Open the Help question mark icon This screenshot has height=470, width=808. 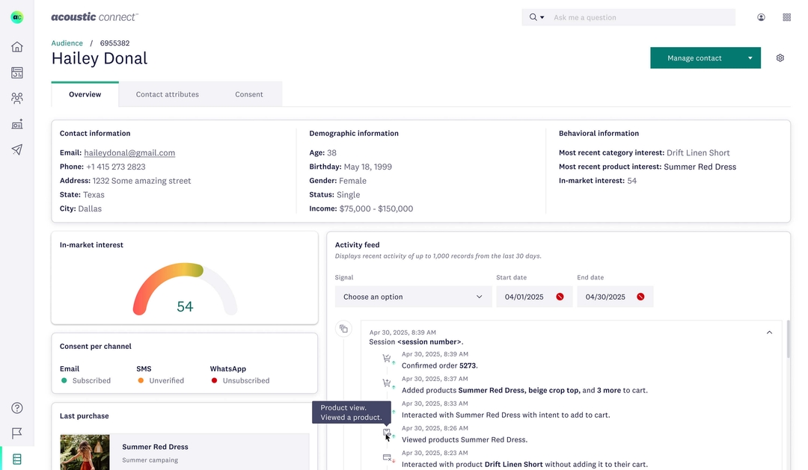tap(17, 408)
